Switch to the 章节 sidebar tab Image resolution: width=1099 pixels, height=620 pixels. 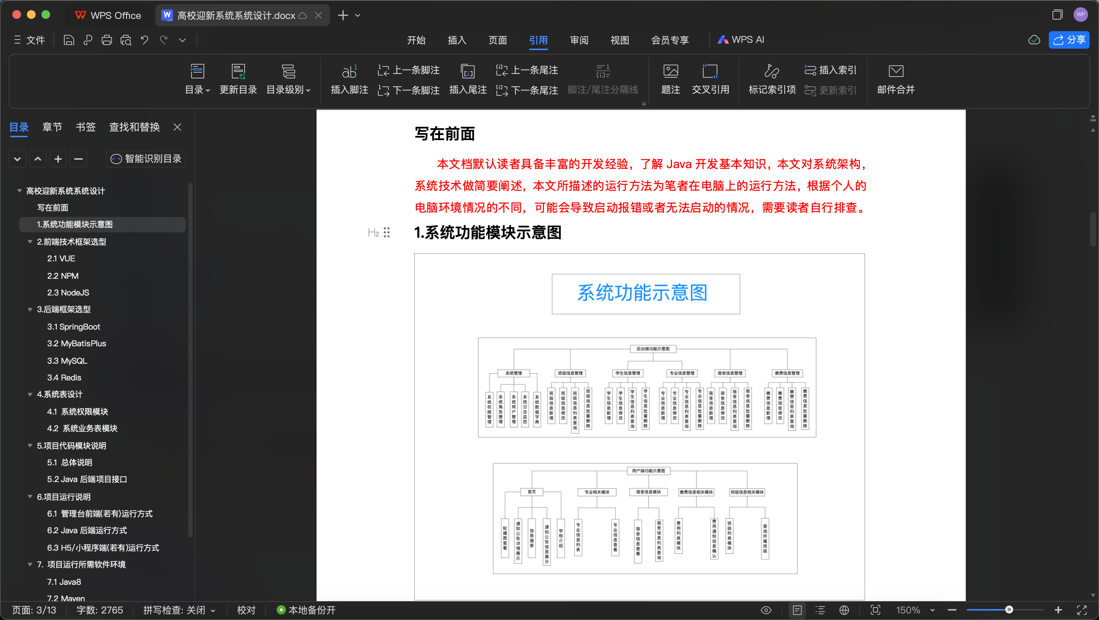click(52, 127)
